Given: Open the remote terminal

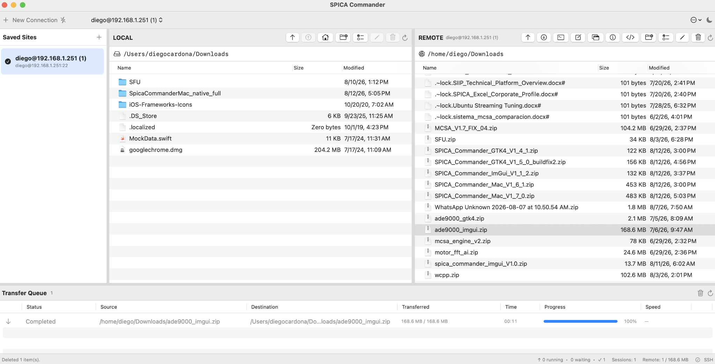Looking at the screenshot, I should coord(561,37).
